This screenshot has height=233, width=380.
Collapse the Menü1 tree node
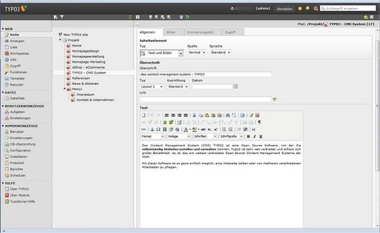click(65, 88)
